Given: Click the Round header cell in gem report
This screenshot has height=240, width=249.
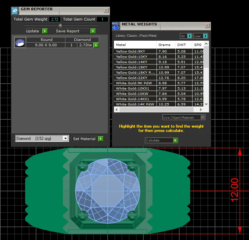Looking at the screenshot, I should point(46,40).
